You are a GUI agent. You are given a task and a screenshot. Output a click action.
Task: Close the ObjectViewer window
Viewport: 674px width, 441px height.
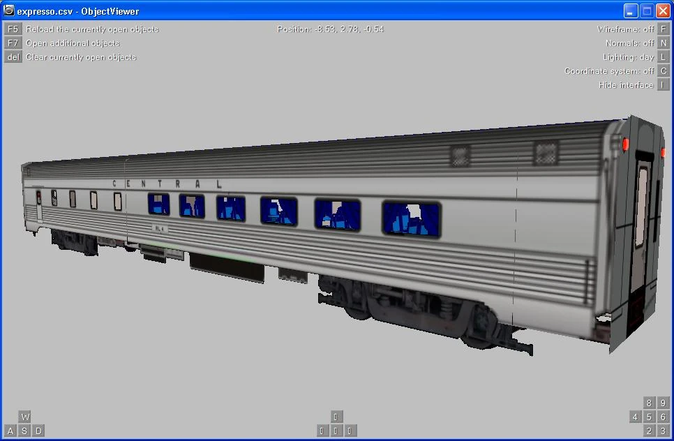tap(662, 10)
